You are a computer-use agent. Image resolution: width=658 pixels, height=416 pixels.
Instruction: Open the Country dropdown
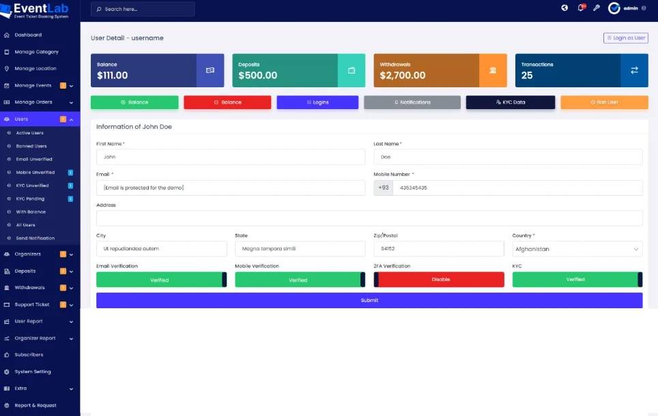[x=577, y=249]
